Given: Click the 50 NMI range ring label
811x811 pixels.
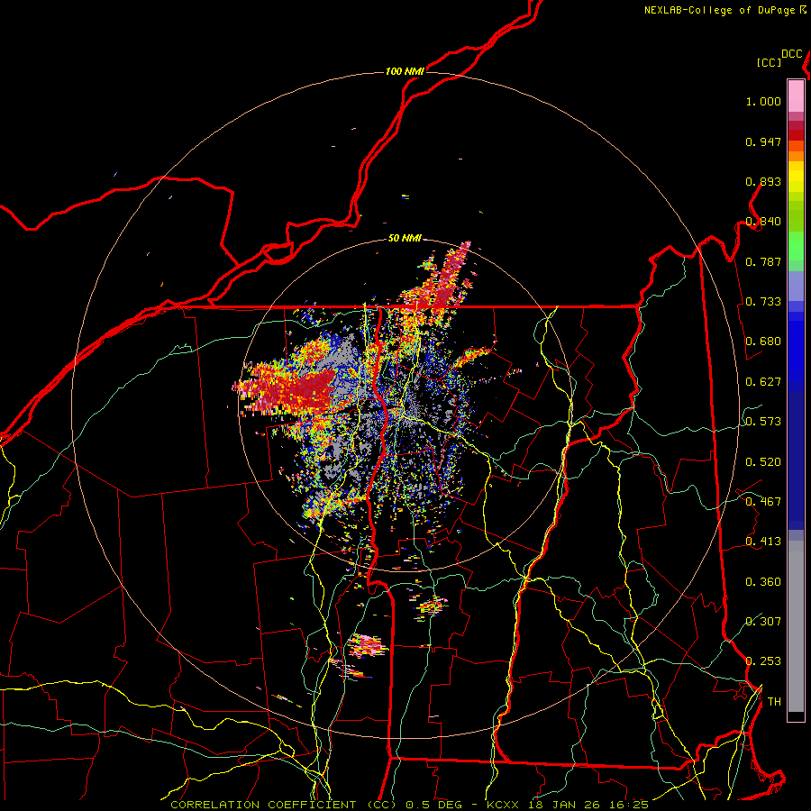Looking at the screenshot, I should [405, 239].
